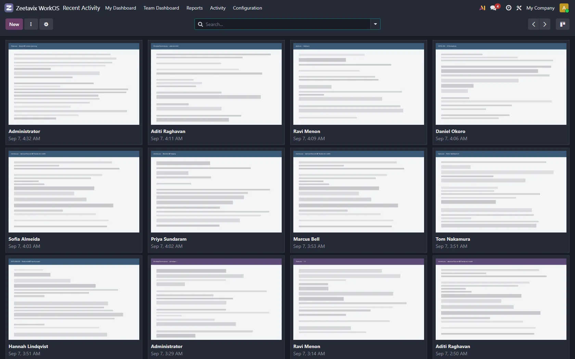Expand the search options dropdown arrow
575x359 pixels.
pyautogui.click(x=375, y=24)
